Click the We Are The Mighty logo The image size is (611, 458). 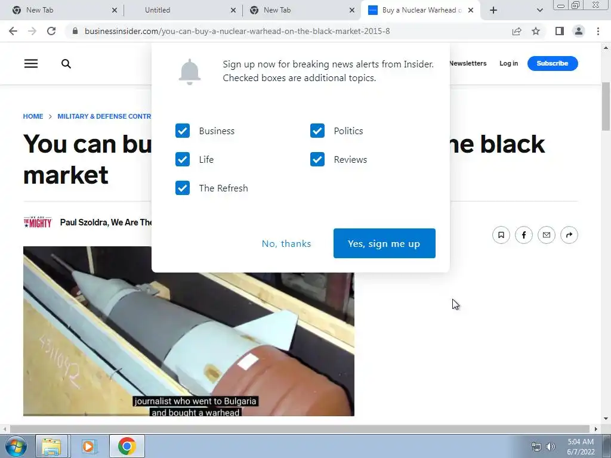[x=38, y=222]
